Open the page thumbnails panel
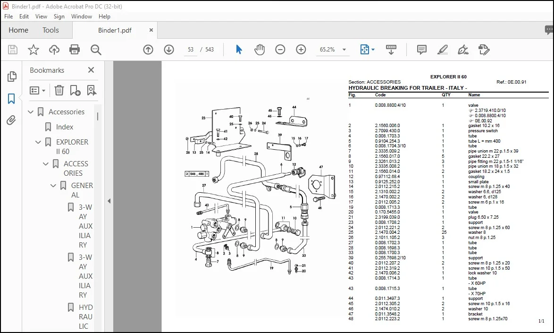 12,77
